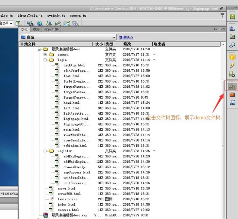
Task: Click the filter funnel icon
Action: point(222,15)
